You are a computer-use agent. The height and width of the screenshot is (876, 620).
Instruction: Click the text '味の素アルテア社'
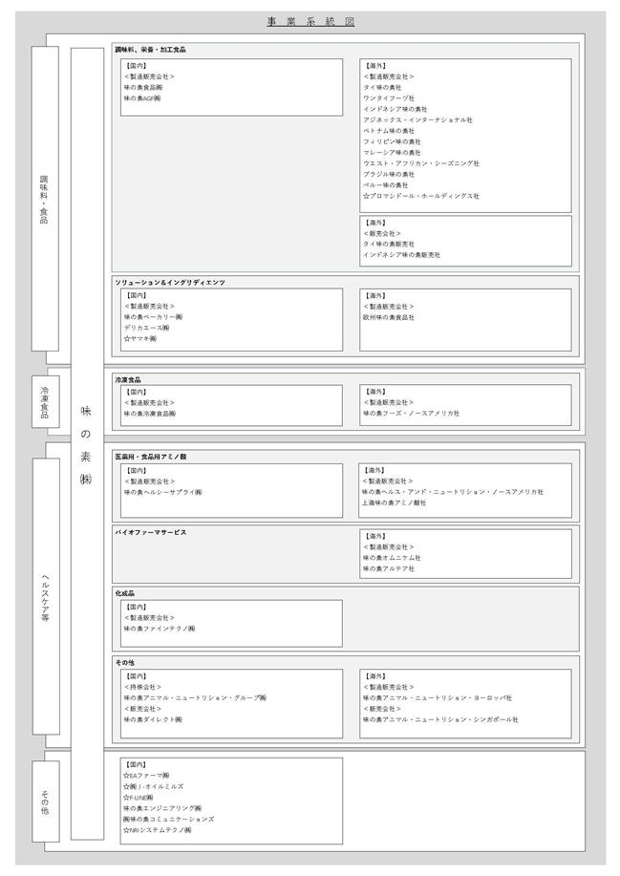click(x=389, y=568)
